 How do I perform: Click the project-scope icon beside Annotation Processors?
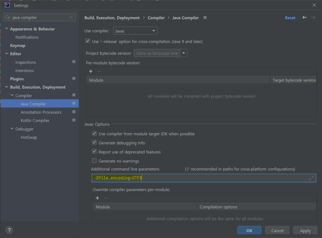point(74,112)
